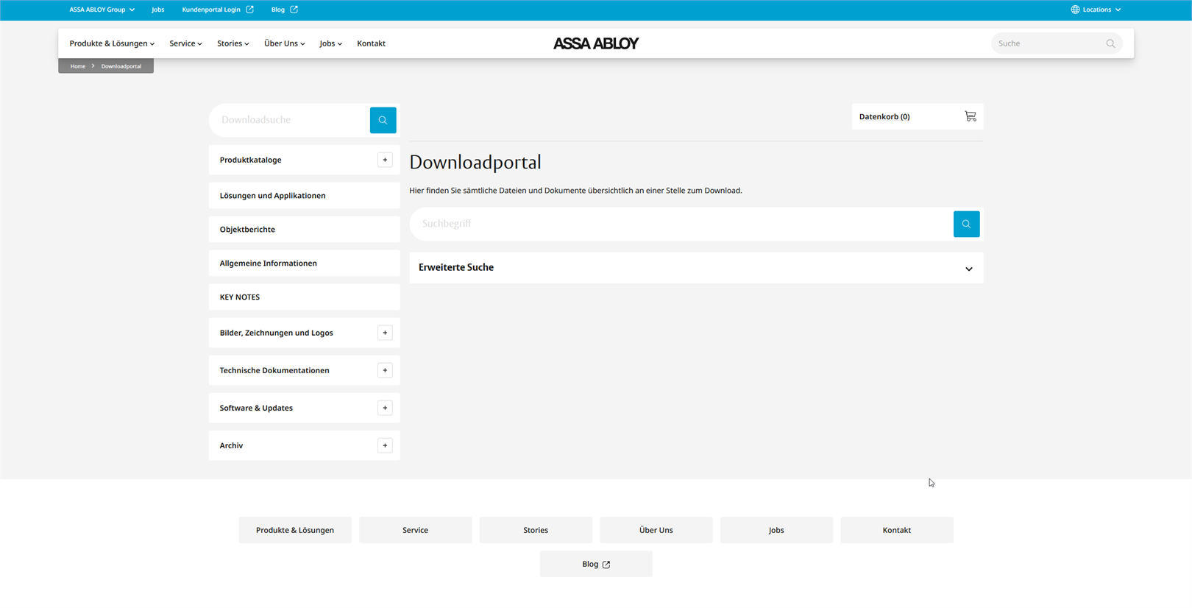Open the Service navigation menu
The height and width of the screenshot is (608, 1192).
click(x=185, y=43)
